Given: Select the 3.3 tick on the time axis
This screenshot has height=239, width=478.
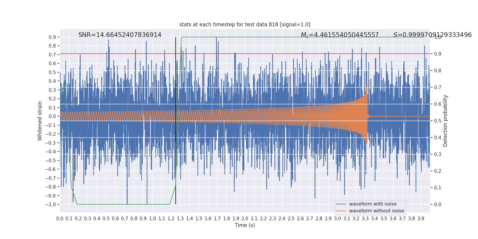Looking at the screenshot, I should [365, 219].
